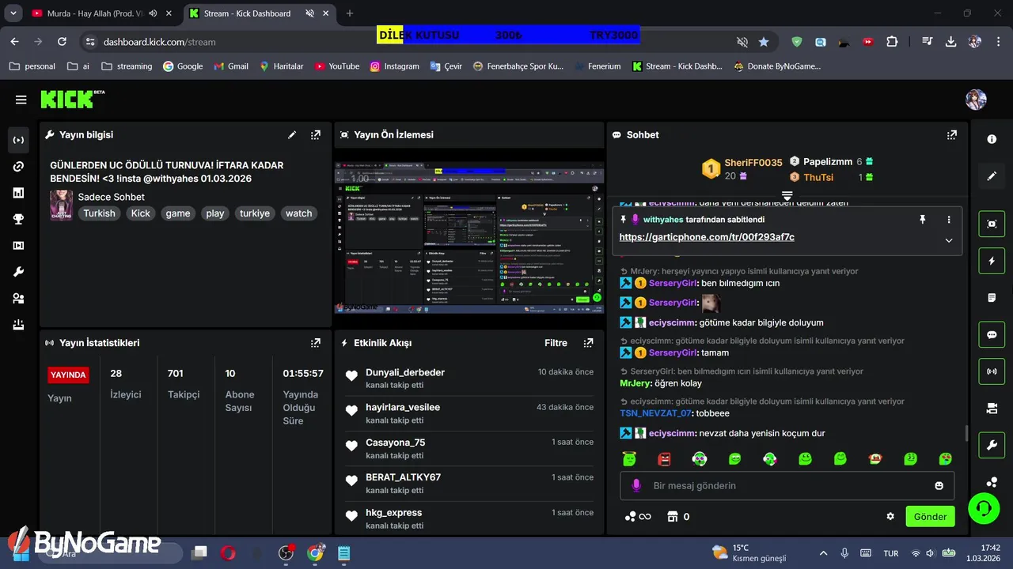
Task: Focus the Chrome address bar URL
Action: click(160, 42)
